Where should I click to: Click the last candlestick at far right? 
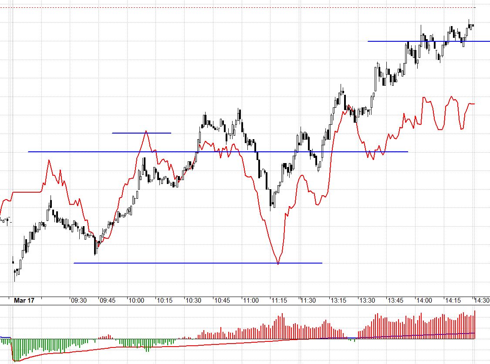point(473,26)
